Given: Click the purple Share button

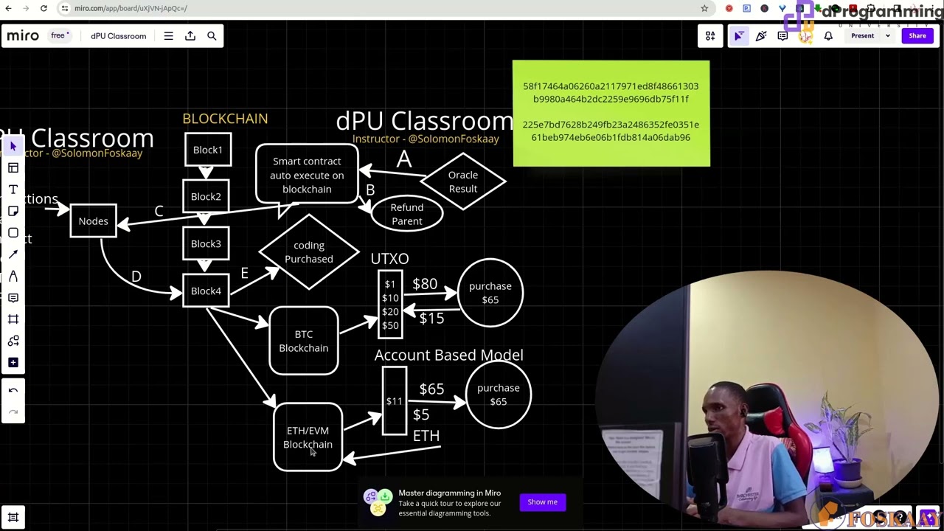Looking at the screenshot, I should (x=917, y=35).
